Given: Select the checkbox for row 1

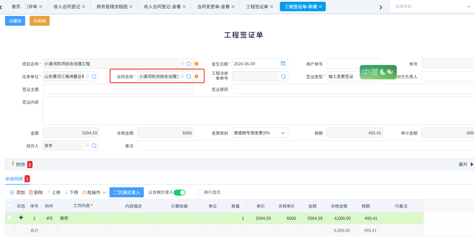Looking at the screenshot, I should pos(9,218).
